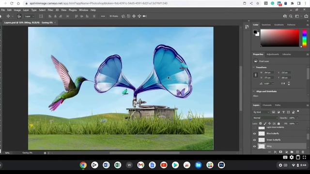Add a layer style with fx icon
This screenshot has height=174, width=310.
coord(275,152)
